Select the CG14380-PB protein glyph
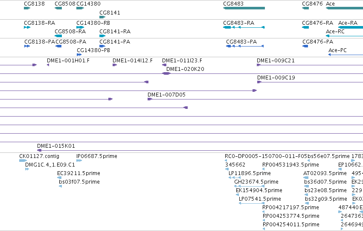The width and height of the screenshot is (363, 231). click(79, 55)
